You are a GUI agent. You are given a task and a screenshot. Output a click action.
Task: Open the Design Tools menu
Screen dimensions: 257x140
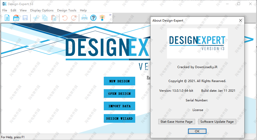pyautogui.click(x=67, y=10)
